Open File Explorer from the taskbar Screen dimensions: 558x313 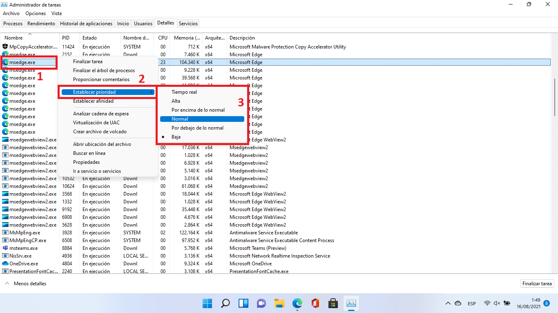pos(279,303)
